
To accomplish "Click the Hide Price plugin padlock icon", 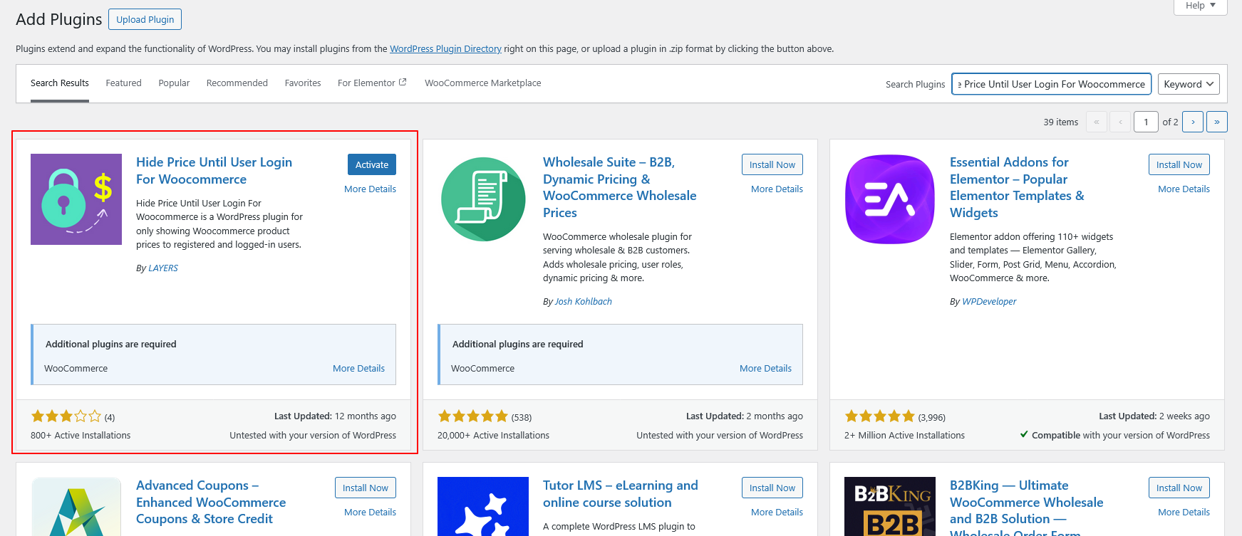I will (x=76, y=199).
